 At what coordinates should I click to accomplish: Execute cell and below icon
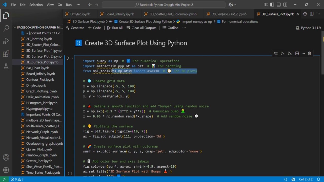click(x=290, y=53)
